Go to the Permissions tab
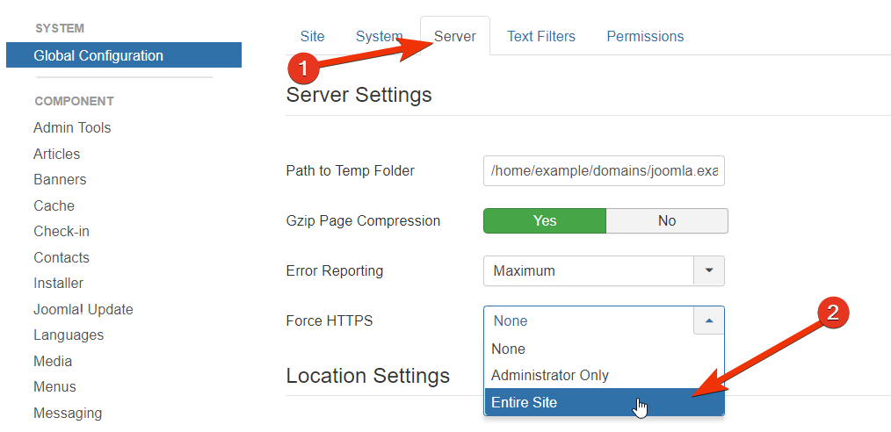 point(645,36)
